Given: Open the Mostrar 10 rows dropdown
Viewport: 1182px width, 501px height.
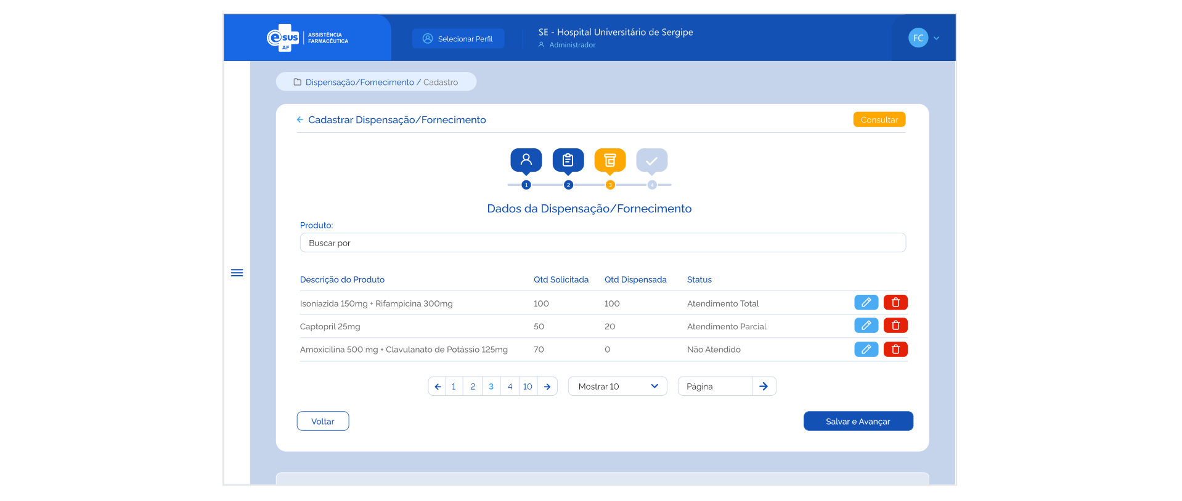Looking at the screenshot, I should (x=617, y=387).
